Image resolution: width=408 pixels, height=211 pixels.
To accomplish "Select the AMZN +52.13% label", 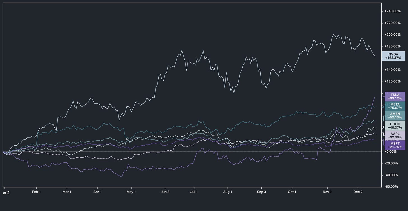I will tap(395, 116).
